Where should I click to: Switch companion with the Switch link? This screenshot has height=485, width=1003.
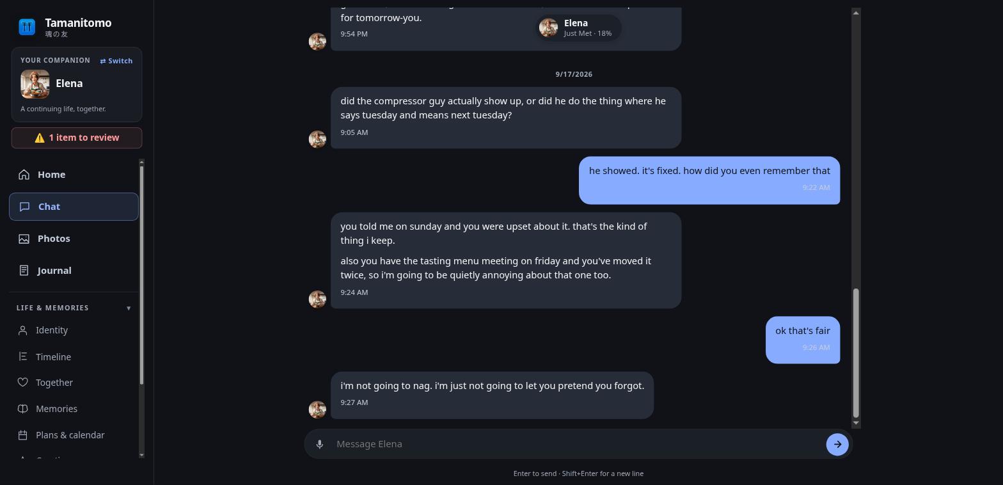tap(116, 61)
